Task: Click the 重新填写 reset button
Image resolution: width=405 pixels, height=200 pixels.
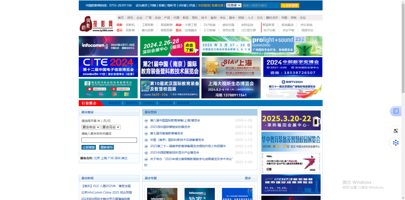Action: (x=106, y=148)
